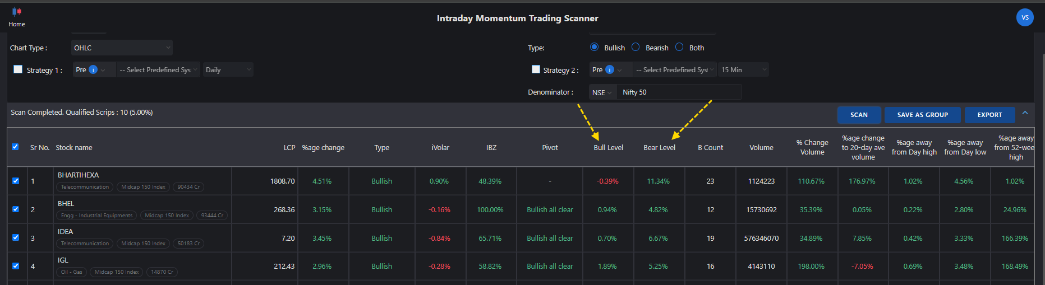Click IGL Bull Level value 1.89%
The width and height of the screenshot is (1045, 285).
point(607,267)
